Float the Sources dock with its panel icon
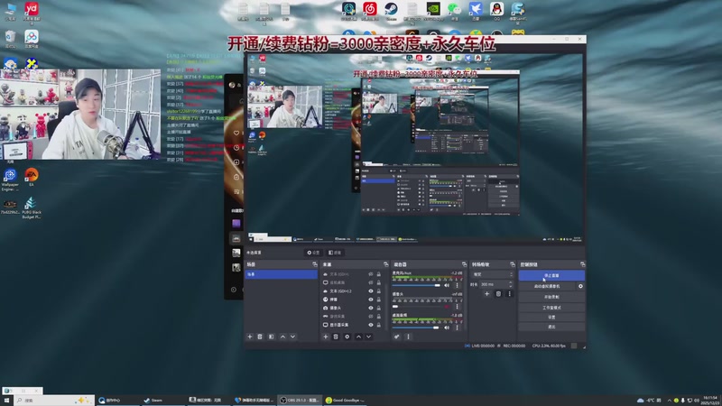 pos(386,264)
